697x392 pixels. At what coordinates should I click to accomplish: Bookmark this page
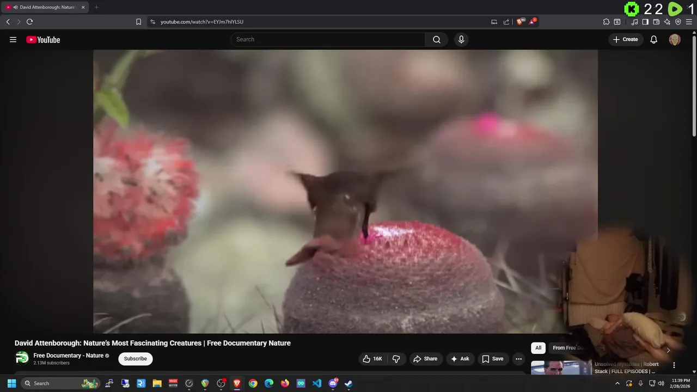[138, 22]
